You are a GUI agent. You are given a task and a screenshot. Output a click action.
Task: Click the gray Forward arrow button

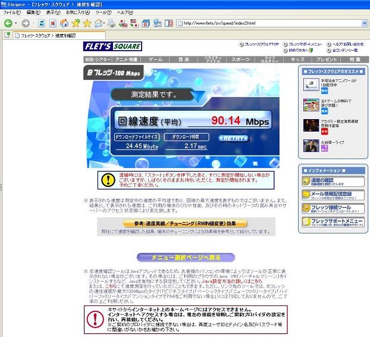tap(26, 23)
